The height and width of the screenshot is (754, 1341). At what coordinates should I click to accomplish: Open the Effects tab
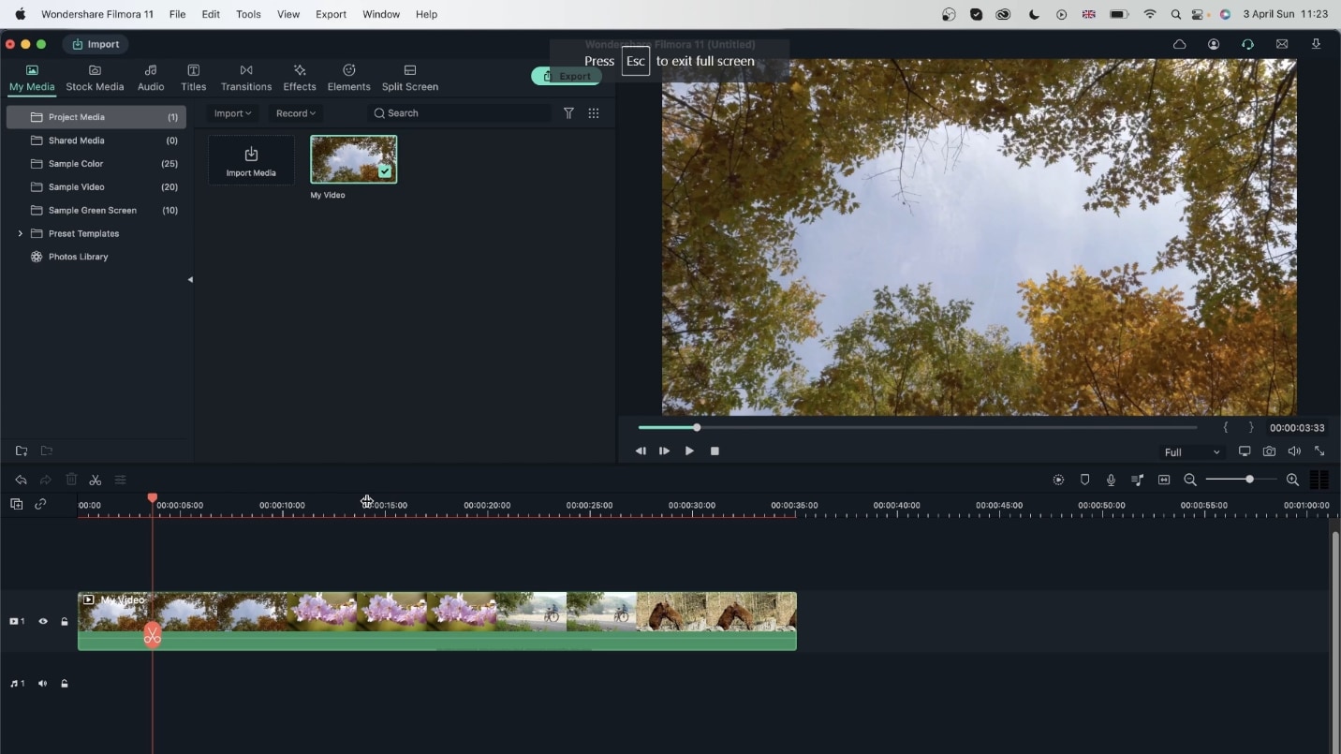click(300, 78)
